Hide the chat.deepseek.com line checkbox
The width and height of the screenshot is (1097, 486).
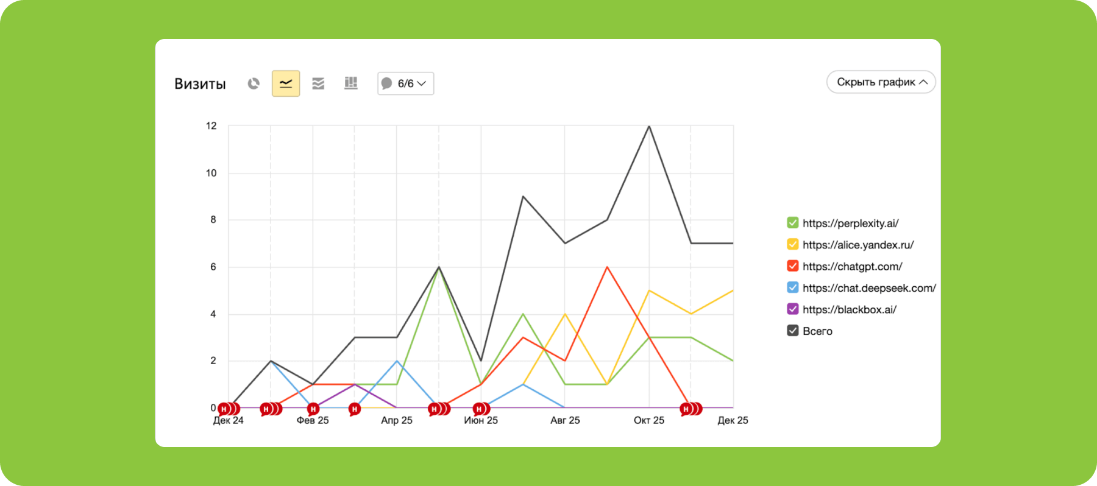[x=793, y=287]
